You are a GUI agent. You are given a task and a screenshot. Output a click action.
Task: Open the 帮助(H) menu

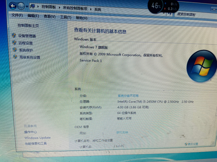point(82,18)
